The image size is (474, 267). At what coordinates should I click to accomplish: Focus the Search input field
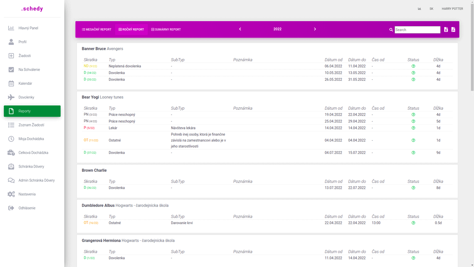point(417,30)
